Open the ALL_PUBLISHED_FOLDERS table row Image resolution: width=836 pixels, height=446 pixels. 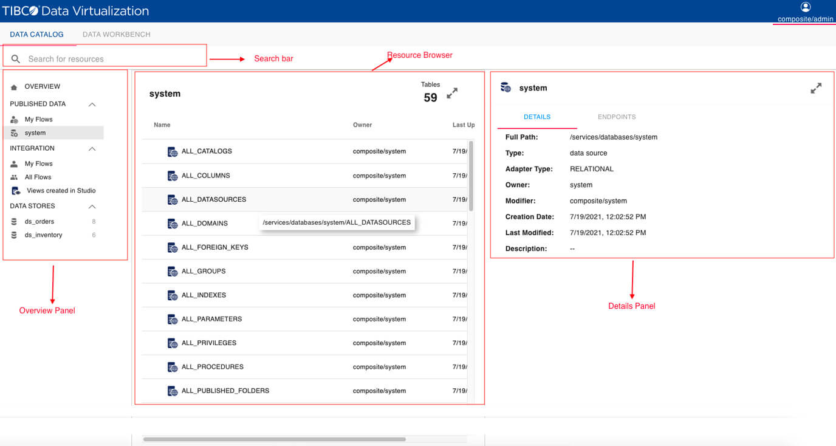[x=305, y=391]
